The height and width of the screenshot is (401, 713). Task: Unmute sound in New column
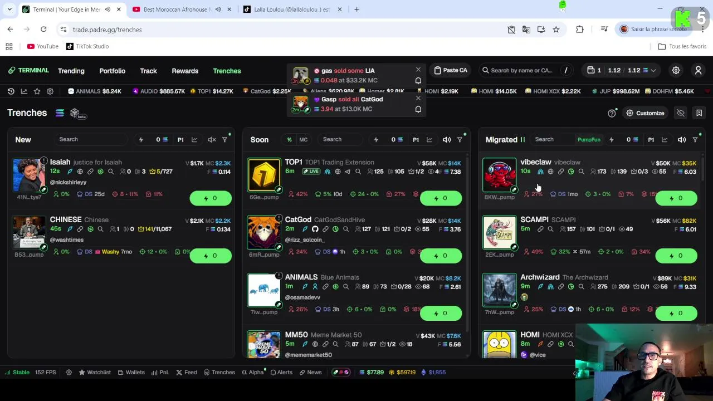(212, 140)
